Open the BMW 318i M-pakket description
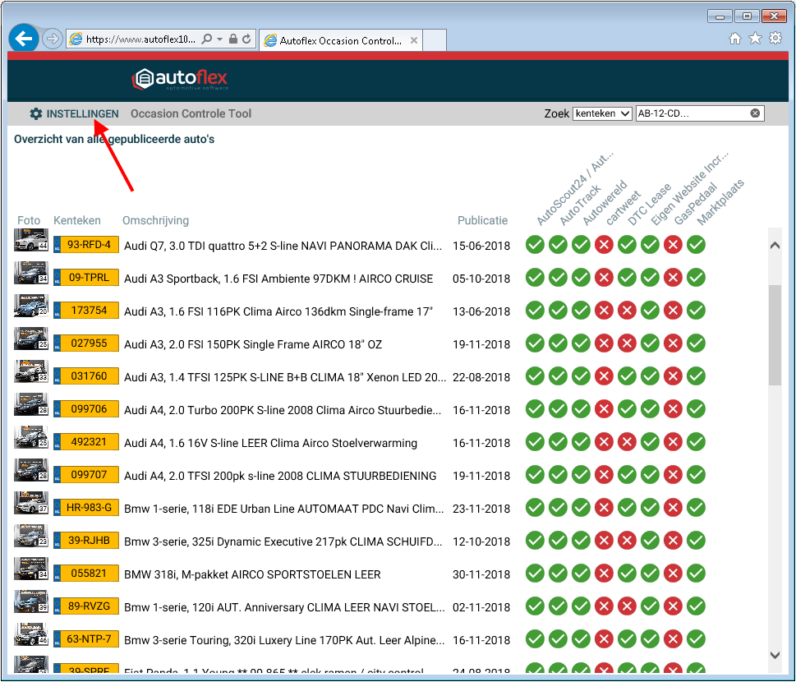 tap(252, 574)
